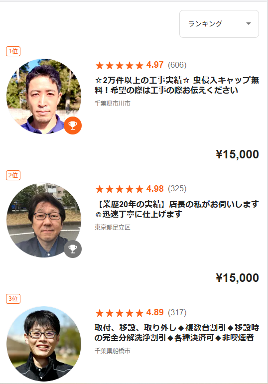Open third-ranked provider's smiling profile photo
The image size is (268, 384).
[x=44, y=344]
